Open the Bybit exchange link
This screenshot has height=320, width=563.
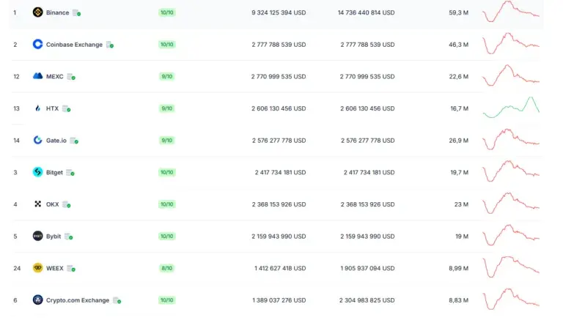[53, 236]
